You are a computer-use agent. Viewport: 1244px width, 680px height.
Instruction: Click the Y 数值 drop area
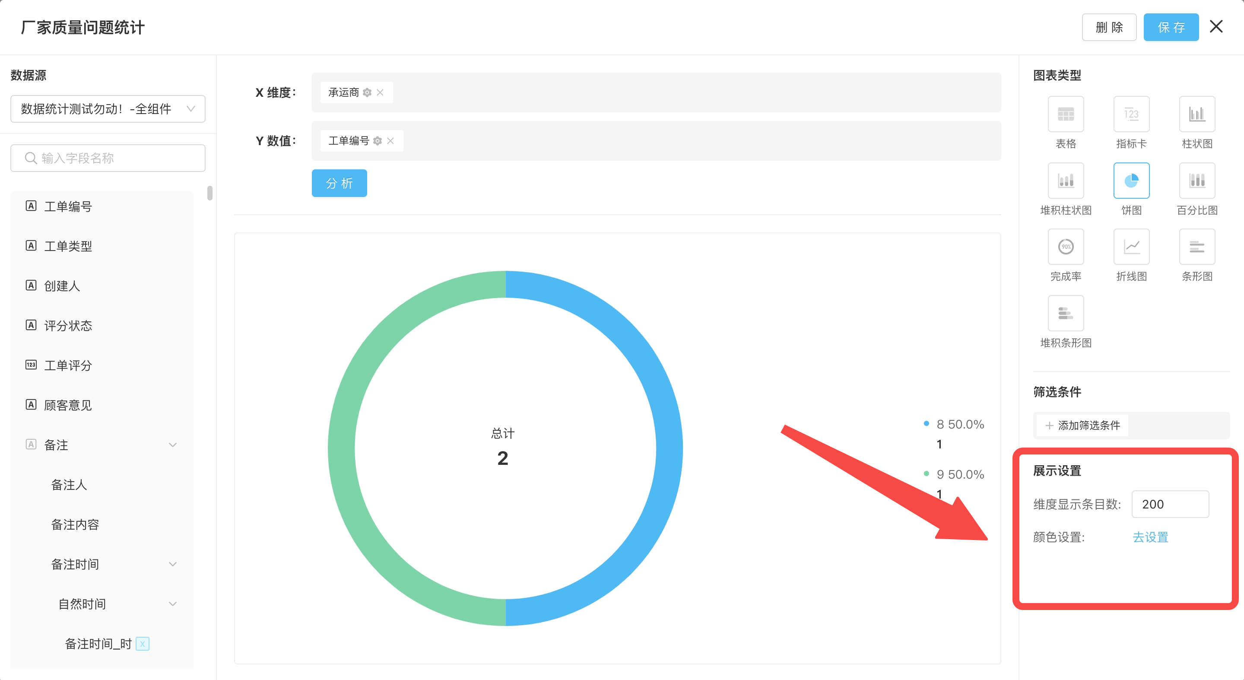tap(656, 140)
